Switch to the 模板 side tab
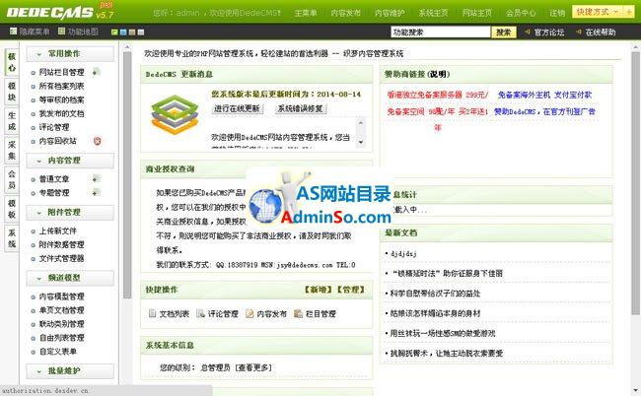641x396 pixels. [12, 209]
